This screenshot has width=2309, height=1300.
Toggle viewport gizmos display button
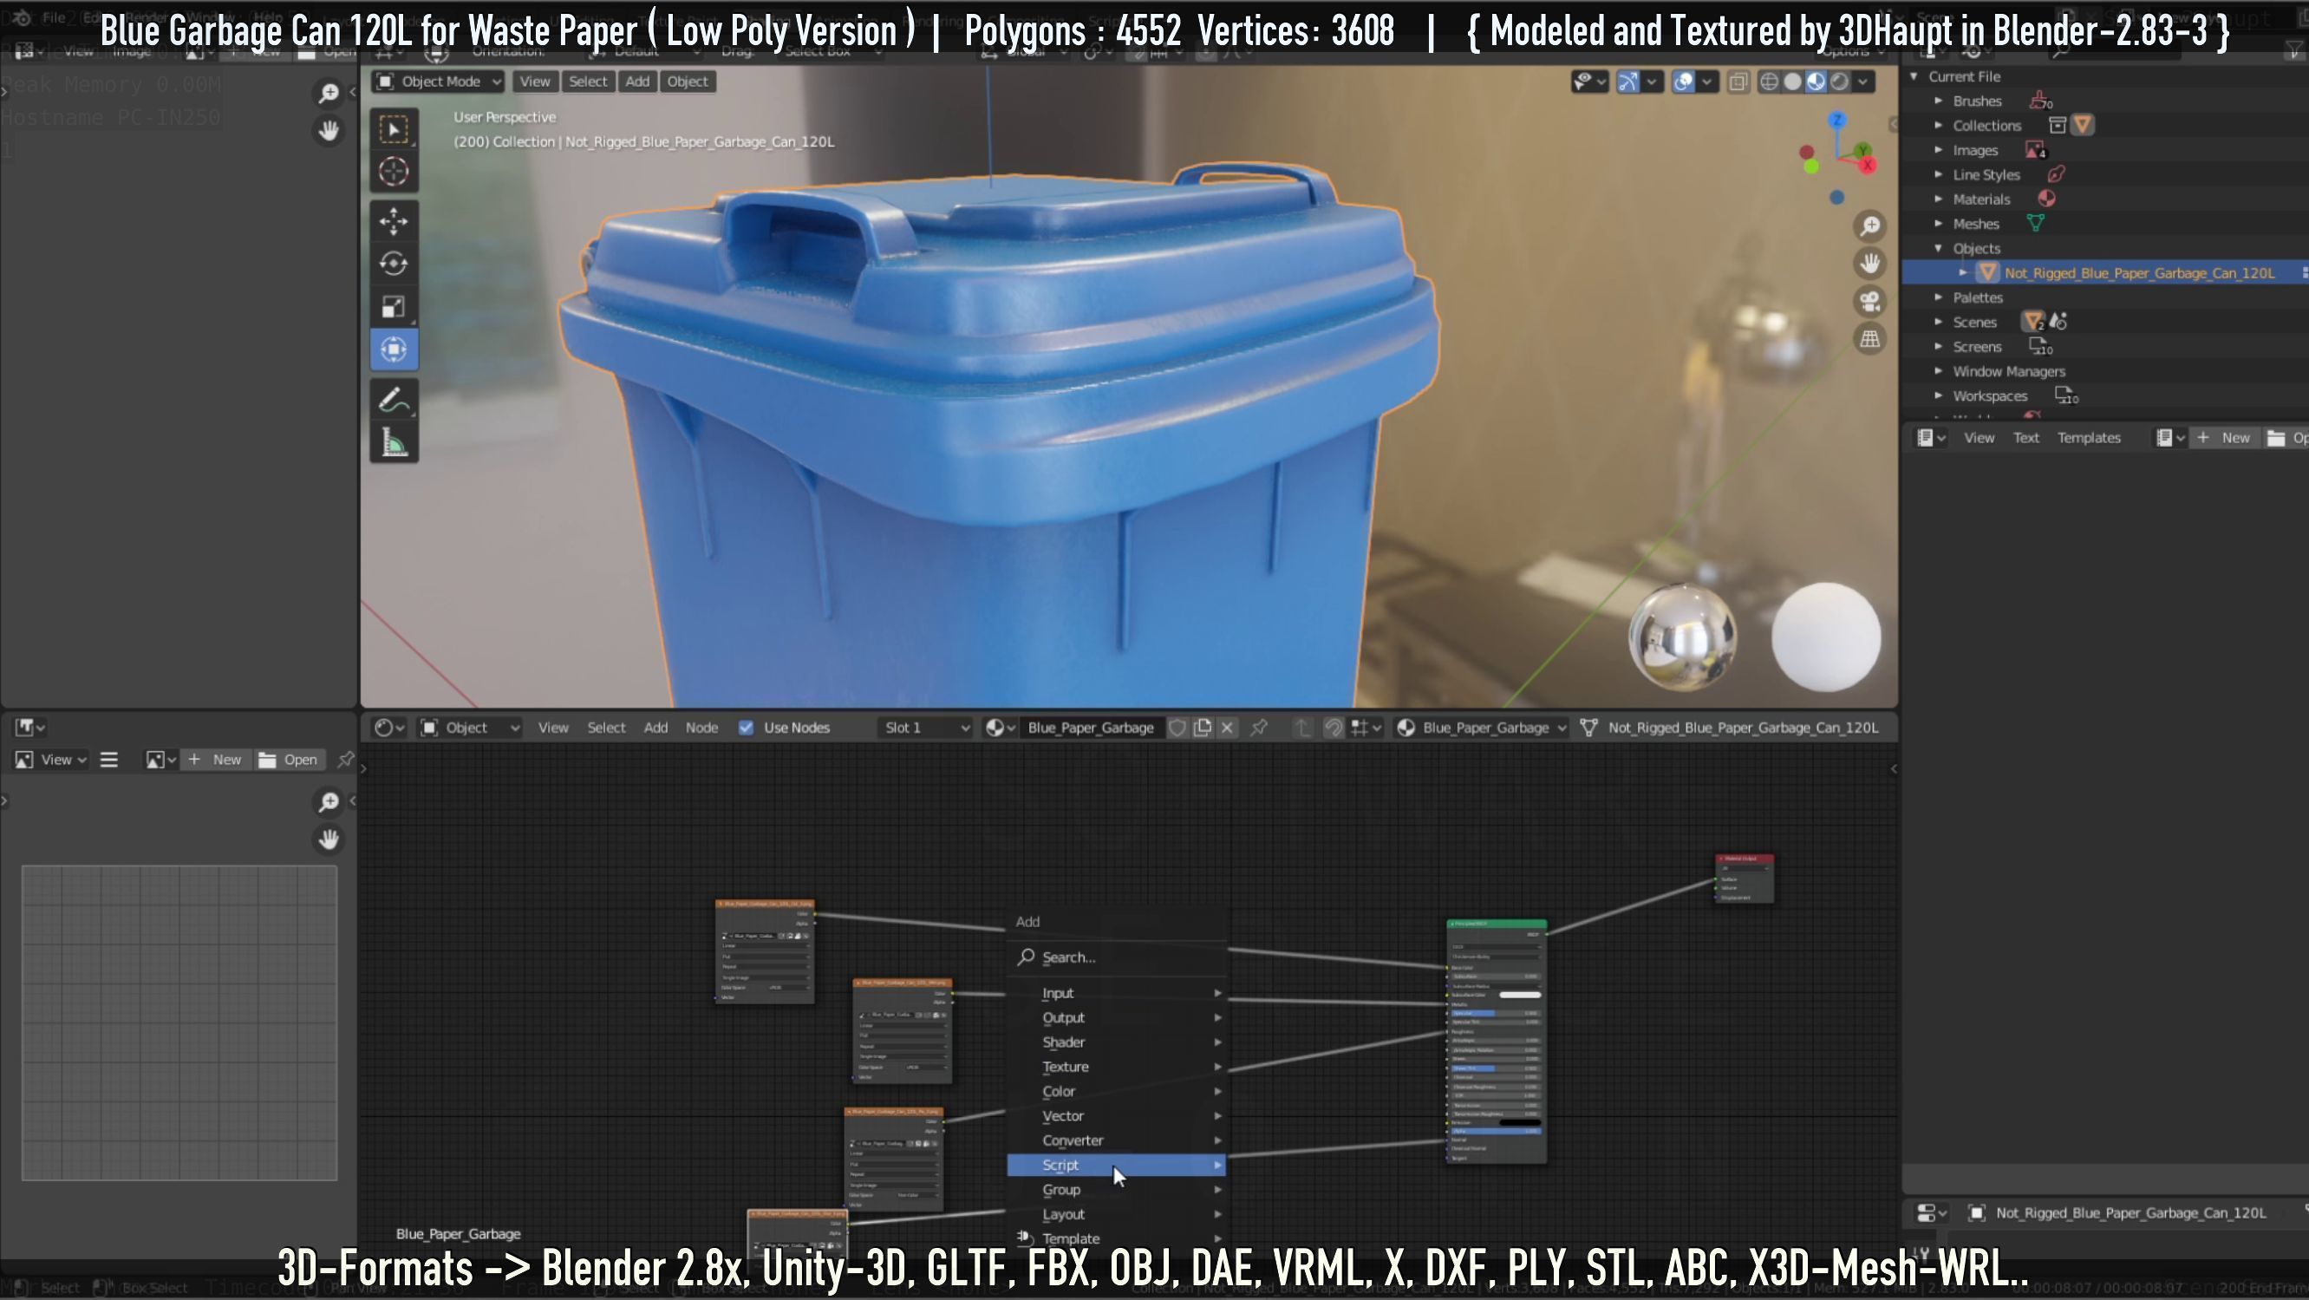pos(1627,82)
